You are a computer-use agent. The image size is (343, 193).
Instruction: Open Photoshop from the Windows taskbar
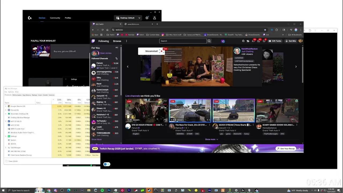[x=109, y=190]
